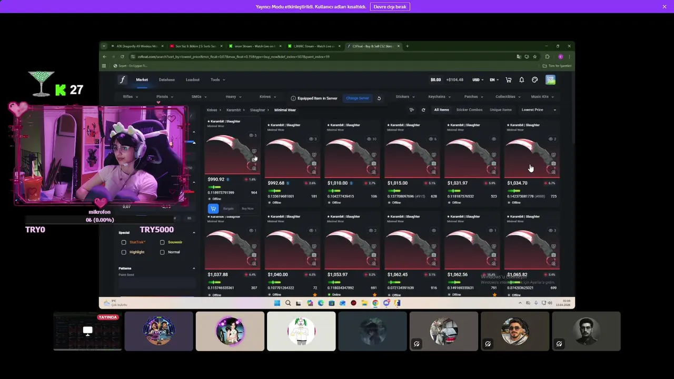Click zoom icon on the $1,015.00 Karambit

click(x=434, y=172)
